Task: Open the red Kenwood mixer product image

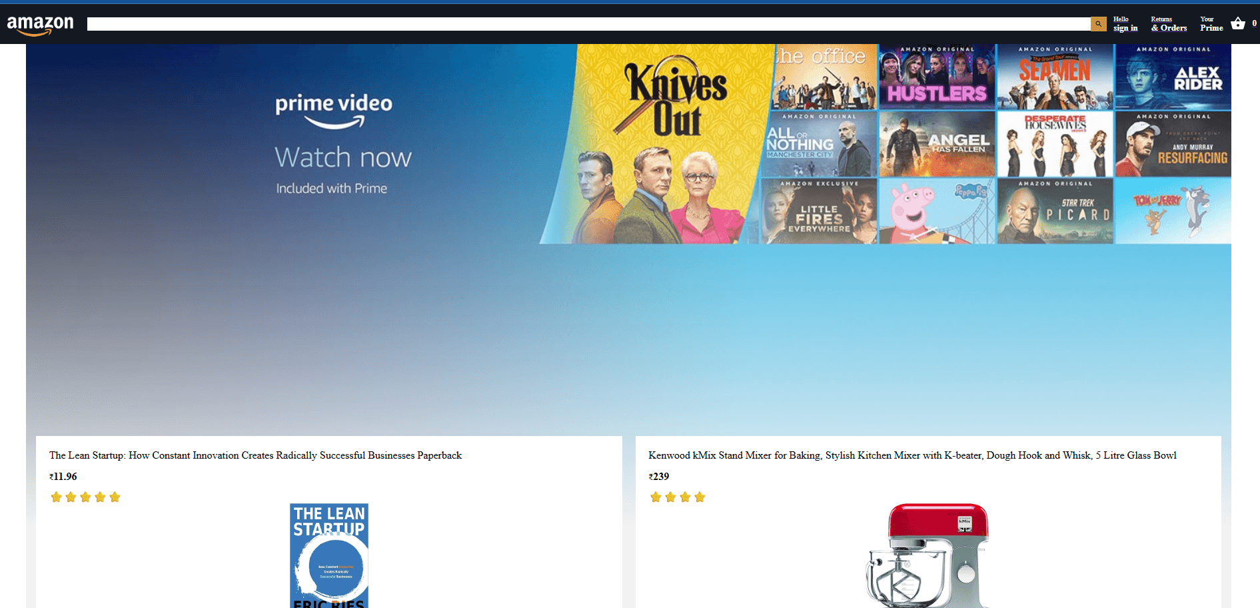Action: point(928,555)
